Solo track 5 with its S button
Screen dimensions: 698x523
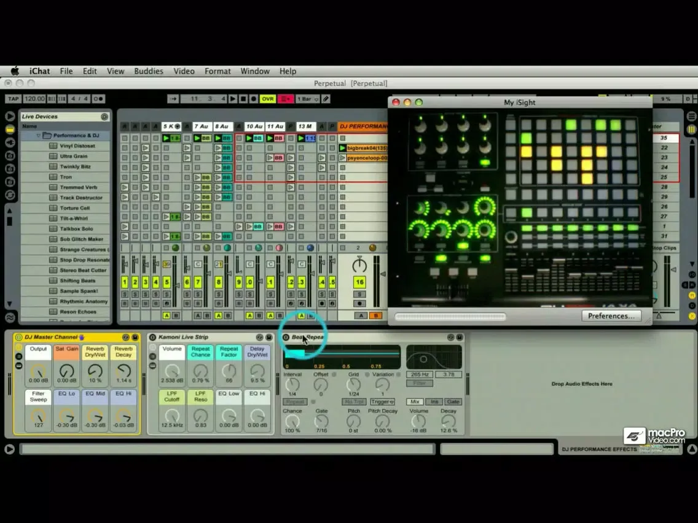coord(167,295)
